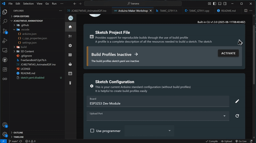Open the build profiles sidebar icon
Viewport: 256px width, 143px height.
(70, 74)
